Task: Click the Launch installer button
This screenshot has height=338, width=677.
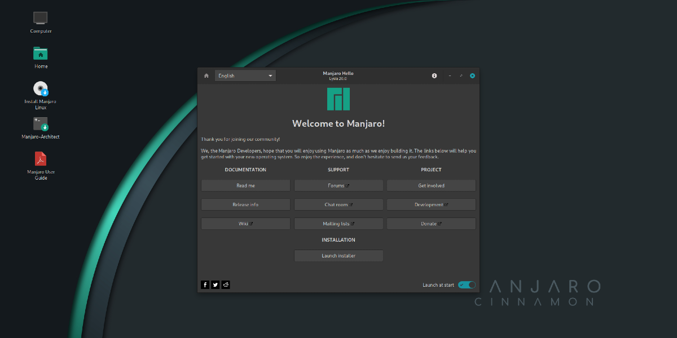Action: pos(338,256)
